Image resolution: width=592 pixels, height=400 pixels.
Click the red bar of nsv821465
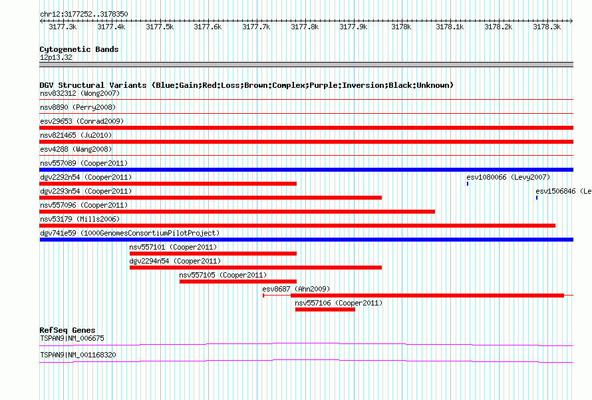click(x=306, y=142)
